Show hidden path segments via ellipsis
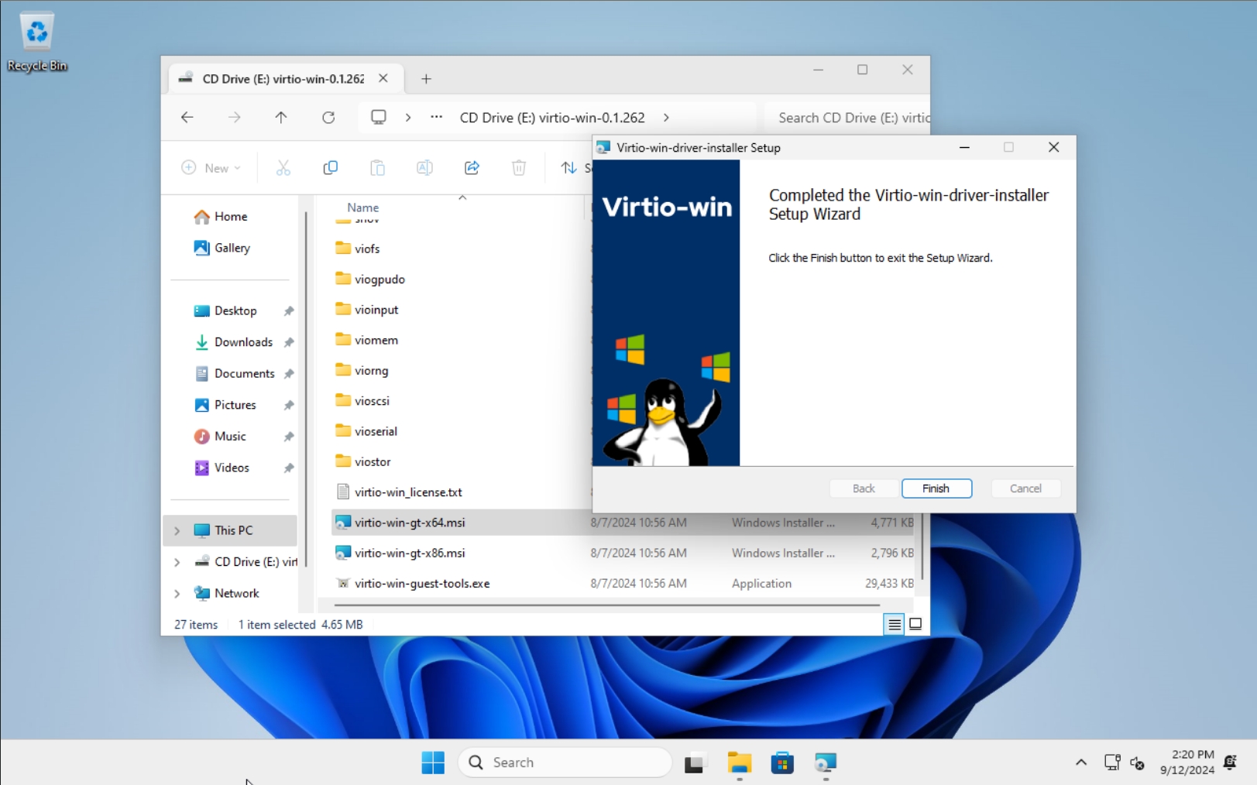Viewport: 1257px width, 785px height. (437, 118)
